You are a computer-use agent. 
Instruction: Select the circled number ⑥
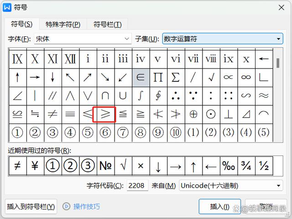click(x=105, y=133)
